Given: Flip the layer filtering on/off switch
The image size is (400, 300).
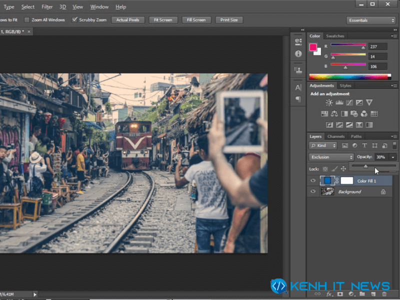Looking at the screenshot, I should point(394,145).
